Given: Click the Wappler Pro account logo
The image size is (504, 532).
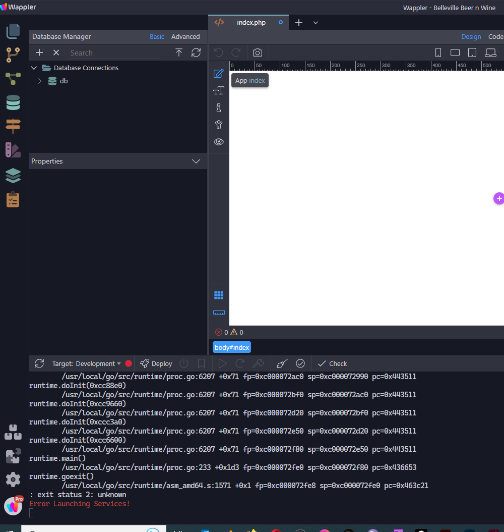Looking at the screenshot, I should pyautogui.click(x=14, y=506).
